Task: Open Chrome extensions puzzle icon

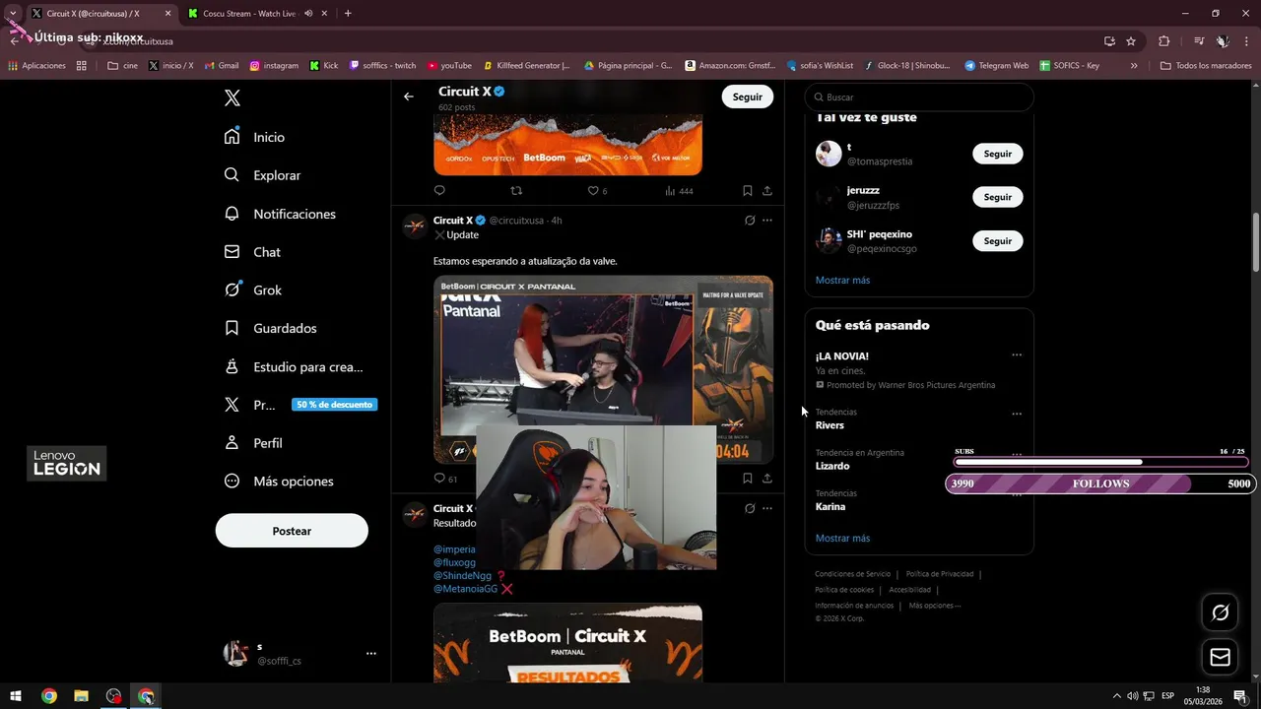Action: [x=1164, y=41]
